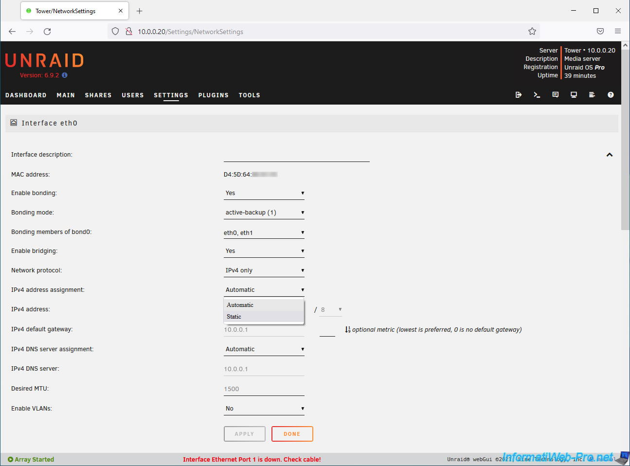The height and width of the screenshot is (466, 630).
Task: Bookmark this page with the star icon
Action: tap(532, 32)
